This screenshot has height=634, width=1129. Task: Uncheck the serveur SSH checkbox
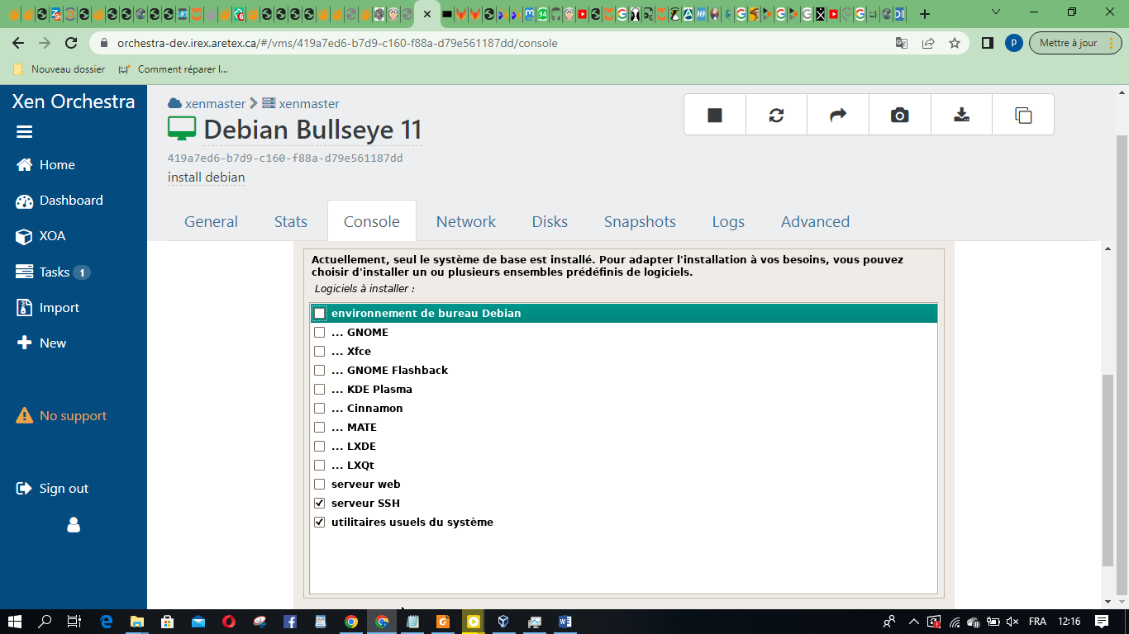click(x=319, y=504)
